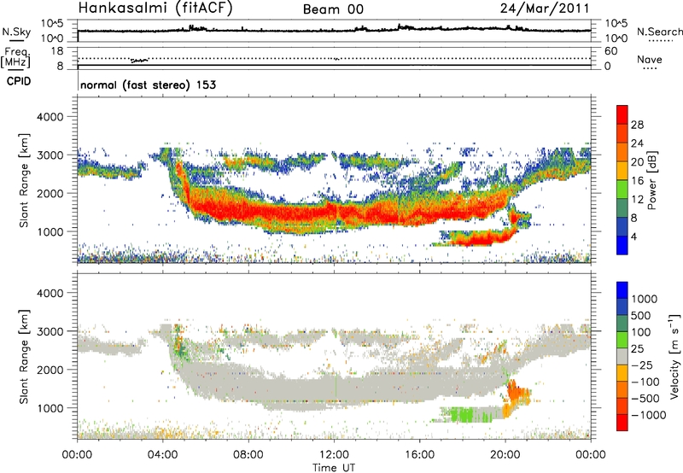
Task: Click the 18 tick on frequency axis
Action: (x=57, y=51)
